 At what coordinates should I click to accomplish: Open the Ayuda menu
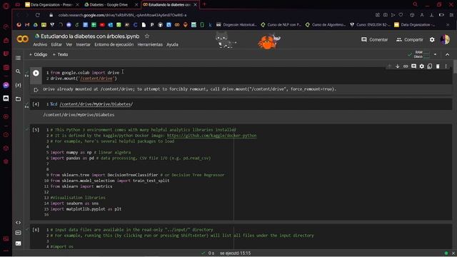pyautogui.click(x=172, y=44)
